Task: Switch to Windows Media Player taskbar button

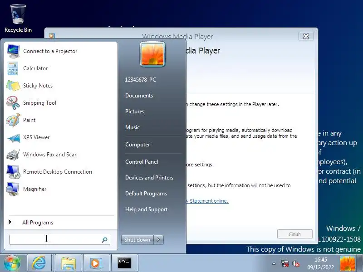Action: point(96,263)
